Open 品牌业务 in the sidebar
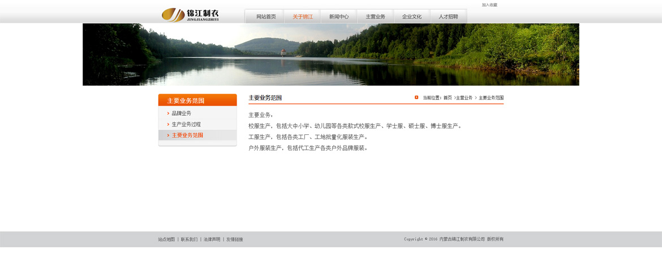This screenshot has width=662, height=254. tap(182, 113)
